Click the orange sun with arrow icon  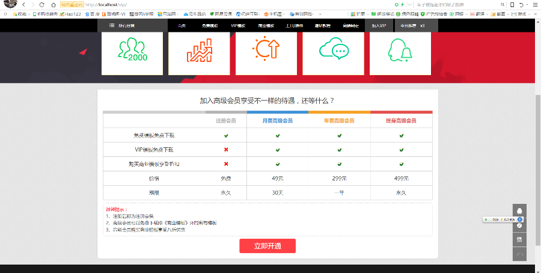pos(266,51)
